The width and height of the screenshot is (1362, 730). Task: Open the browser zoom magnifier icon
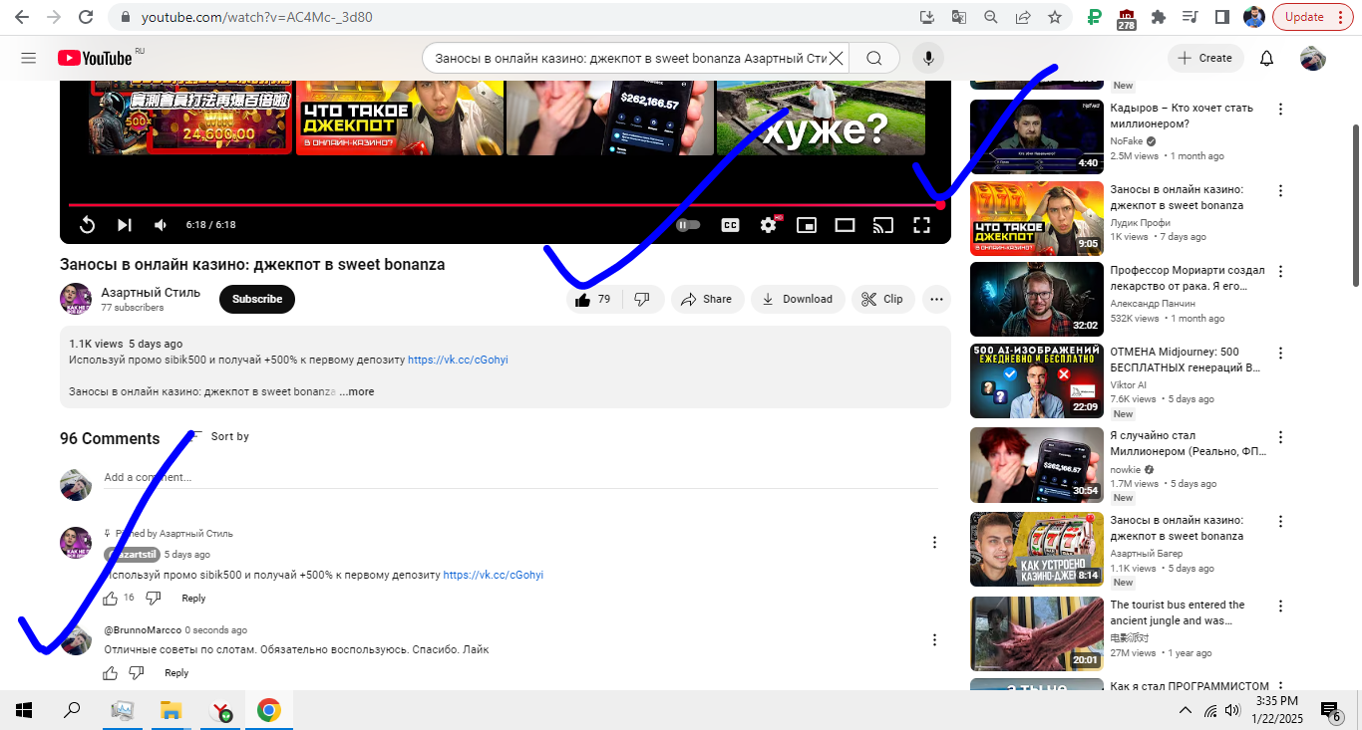pyautogui.click(x=991, y=17)
